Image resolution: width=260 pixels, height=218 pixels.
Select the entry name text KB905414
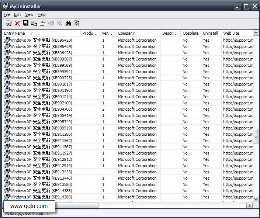click(41, 115)
